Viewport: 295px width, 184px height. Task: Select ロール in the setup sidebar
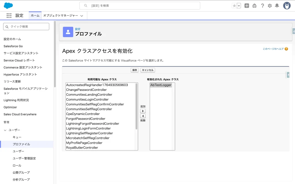(x=17, y=165)
